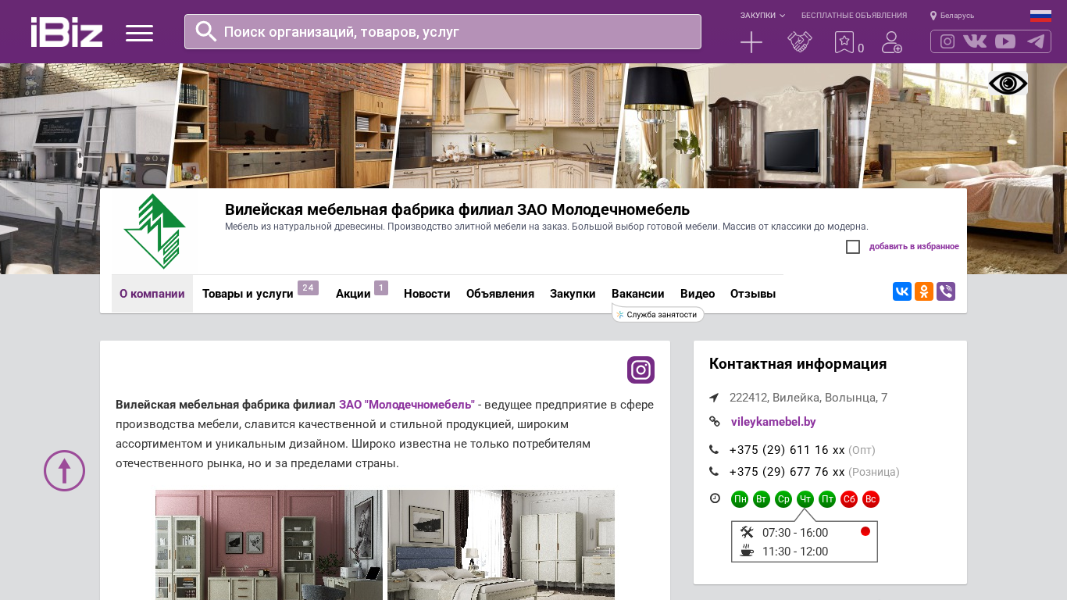Image resolution: width=1067 pixels, height=600 pixels.
Task: Open the pink living room furniture photo
Action: (x=269, y=545)
